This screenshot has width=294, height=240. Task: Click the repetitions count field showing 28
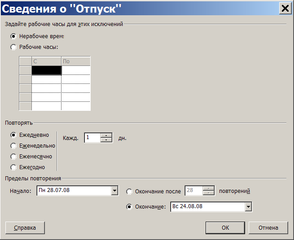point(194,191)
